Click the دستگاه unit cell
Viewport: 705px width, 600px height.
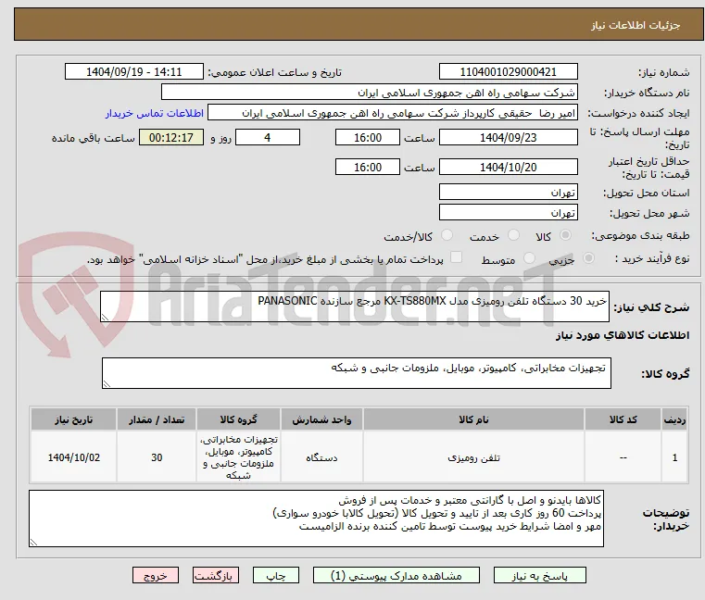coord(321,457)
